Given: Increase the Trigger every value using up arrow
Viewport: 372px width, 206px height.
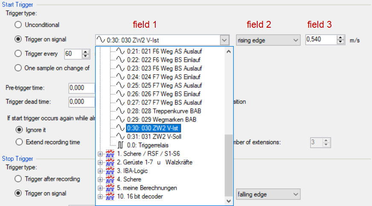Looking at the screenshot, I should (86, 52).
